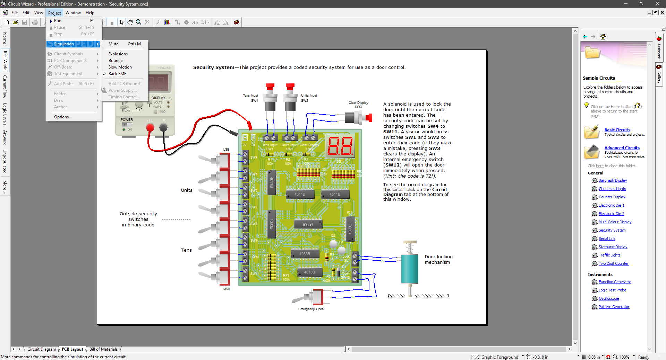The image size is (666, 360).
Task: Open the Window menu
Action: coord(73,13)
